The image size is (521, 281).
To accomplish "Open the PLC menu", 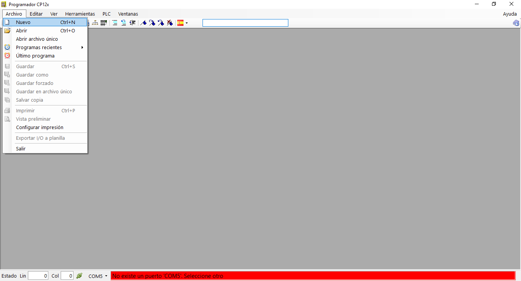I will (106, 14).
